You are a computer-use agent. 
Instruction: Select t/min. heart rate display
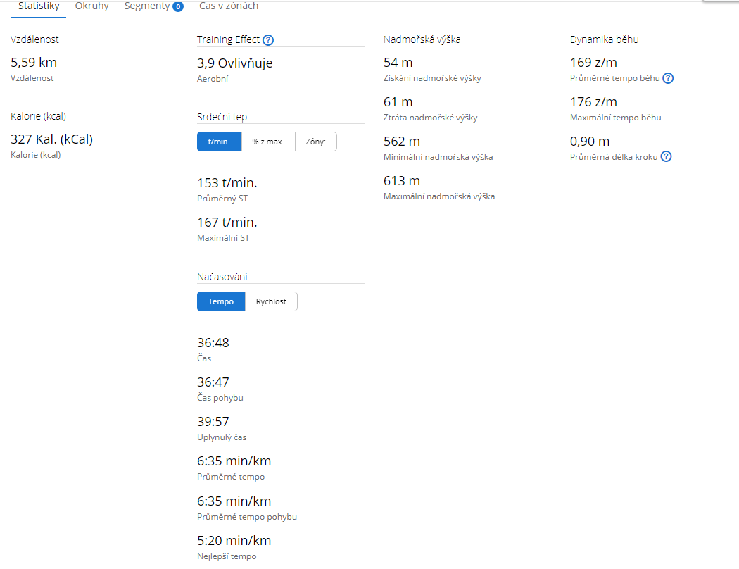(x=219, y=142)
